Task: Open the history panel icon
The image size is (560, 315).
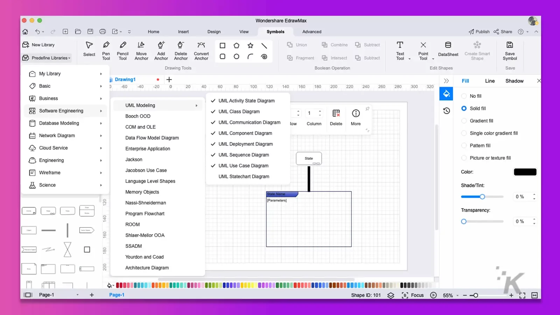Action: coord(446,111)
